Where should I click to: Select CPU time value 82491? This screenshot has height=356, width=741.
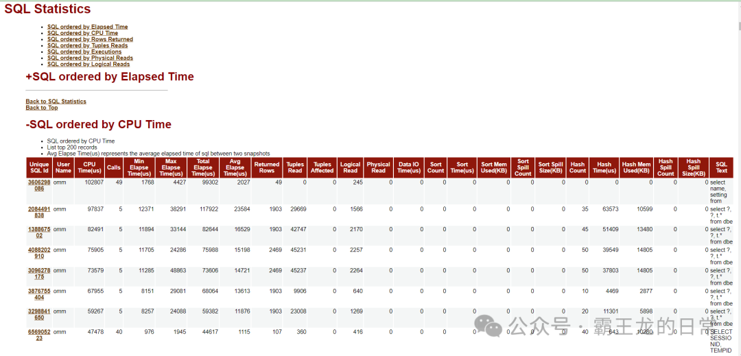(x=95, y=230)
